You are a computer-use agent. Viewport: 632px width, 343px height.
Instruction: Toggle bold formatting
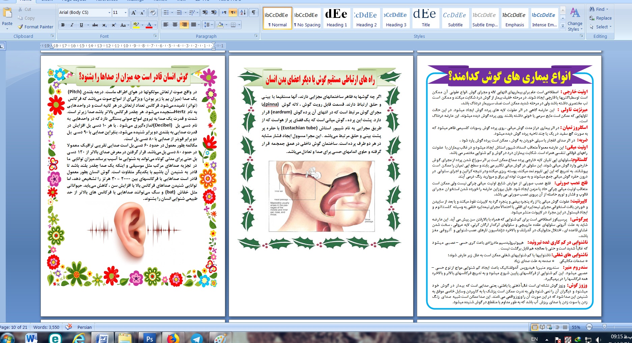pos(63,25)
